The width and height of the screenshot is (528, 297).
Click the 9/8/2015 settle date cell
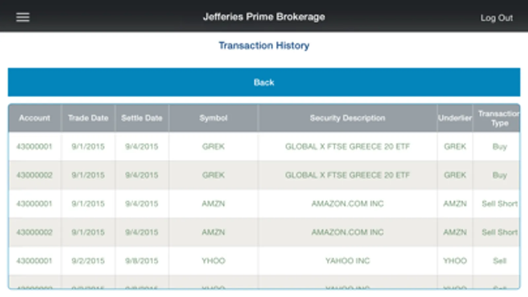(x=142, y=261)
